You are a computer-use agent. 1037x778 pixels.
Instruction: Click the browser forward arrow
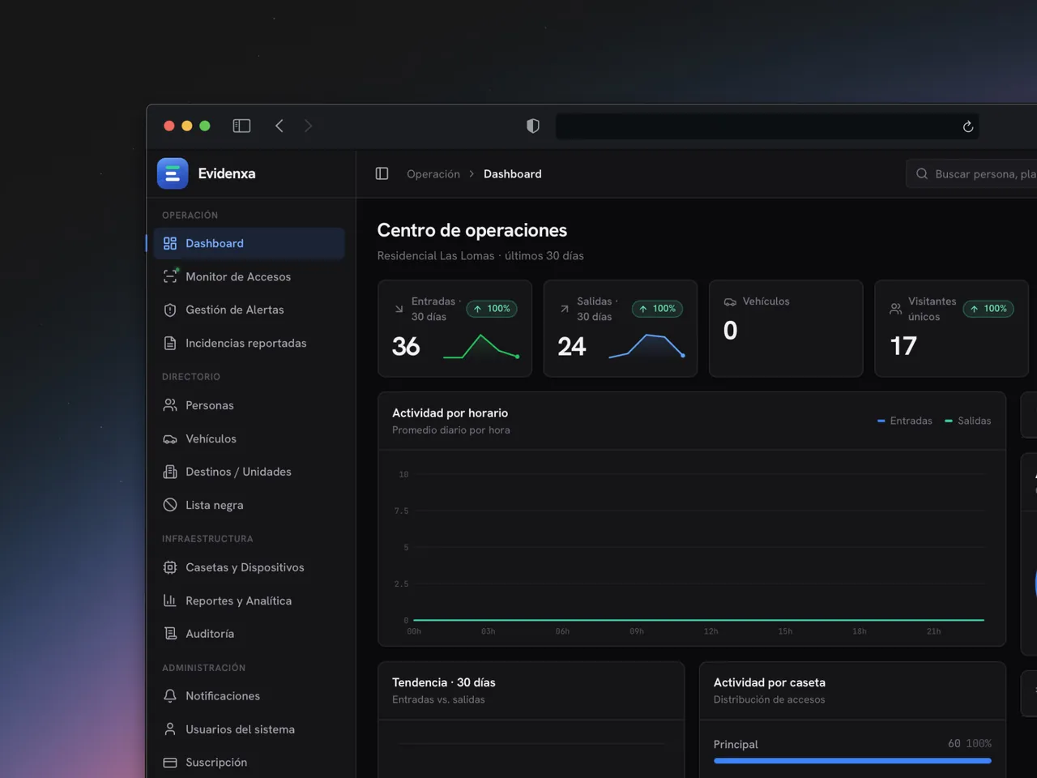(x=308, y=126)
